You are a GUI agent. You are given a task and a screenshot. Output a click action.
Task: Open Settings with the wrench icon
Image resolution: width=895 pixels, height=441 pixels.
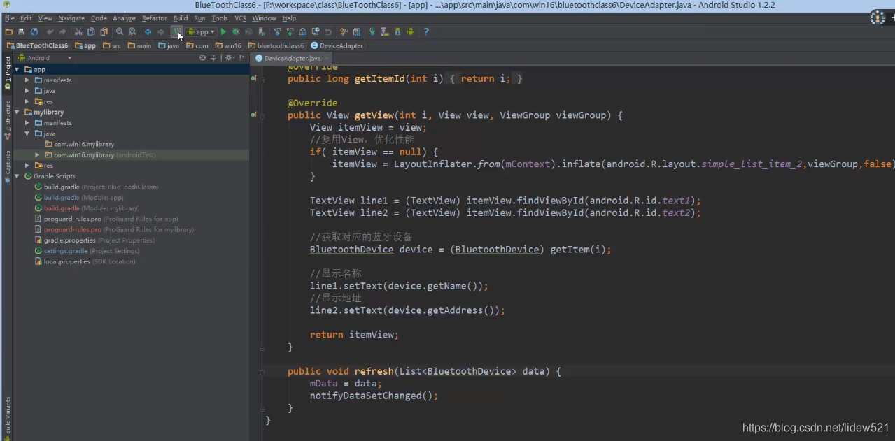pyautogui.click(x=344, y=31)
